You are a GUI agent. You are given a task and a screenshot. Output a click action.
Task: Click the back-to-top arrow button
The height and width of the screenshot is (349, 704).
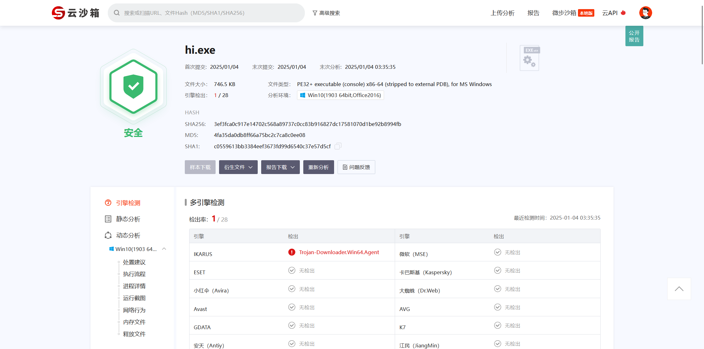point(679,289)
